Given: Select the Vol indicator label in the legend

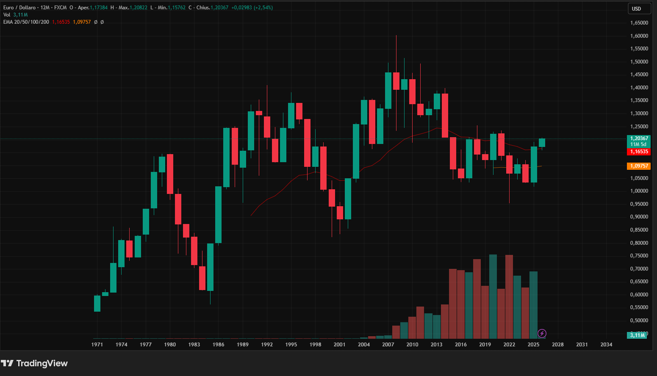Looking at the screenshot, I should [x=7, y=15].
